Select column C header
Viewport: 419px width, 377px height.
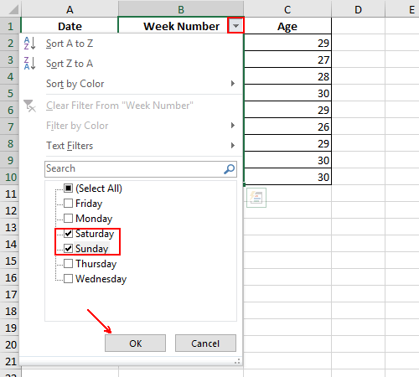[287, 9]
